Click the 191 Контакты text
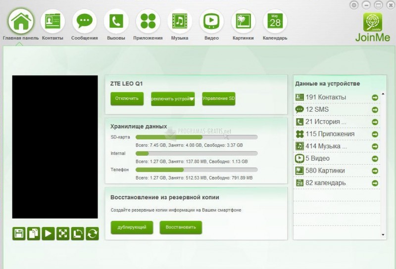The height and width of the screenshot is (269, 396). click(326, 97)
